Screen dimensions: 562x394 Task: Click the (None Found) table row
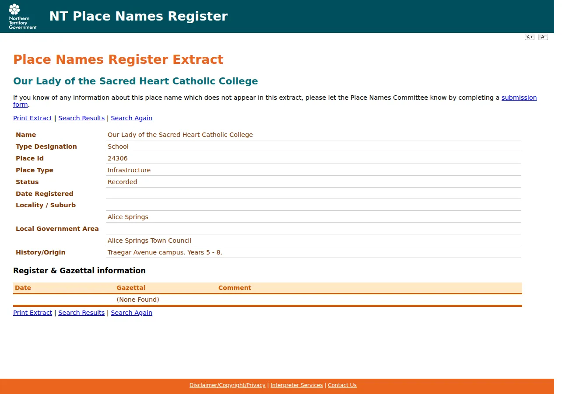[267, 300]
